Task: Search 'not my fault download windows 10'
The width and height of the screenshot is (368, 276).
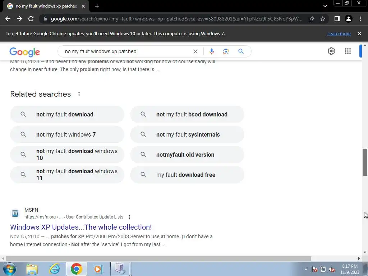Action: [67, 155]
